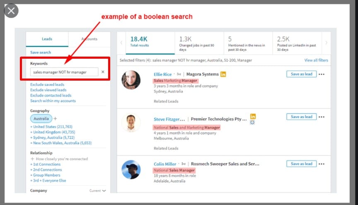Add 1st Connections relationship filter
The image size is (358, 205).
point(46,164)
